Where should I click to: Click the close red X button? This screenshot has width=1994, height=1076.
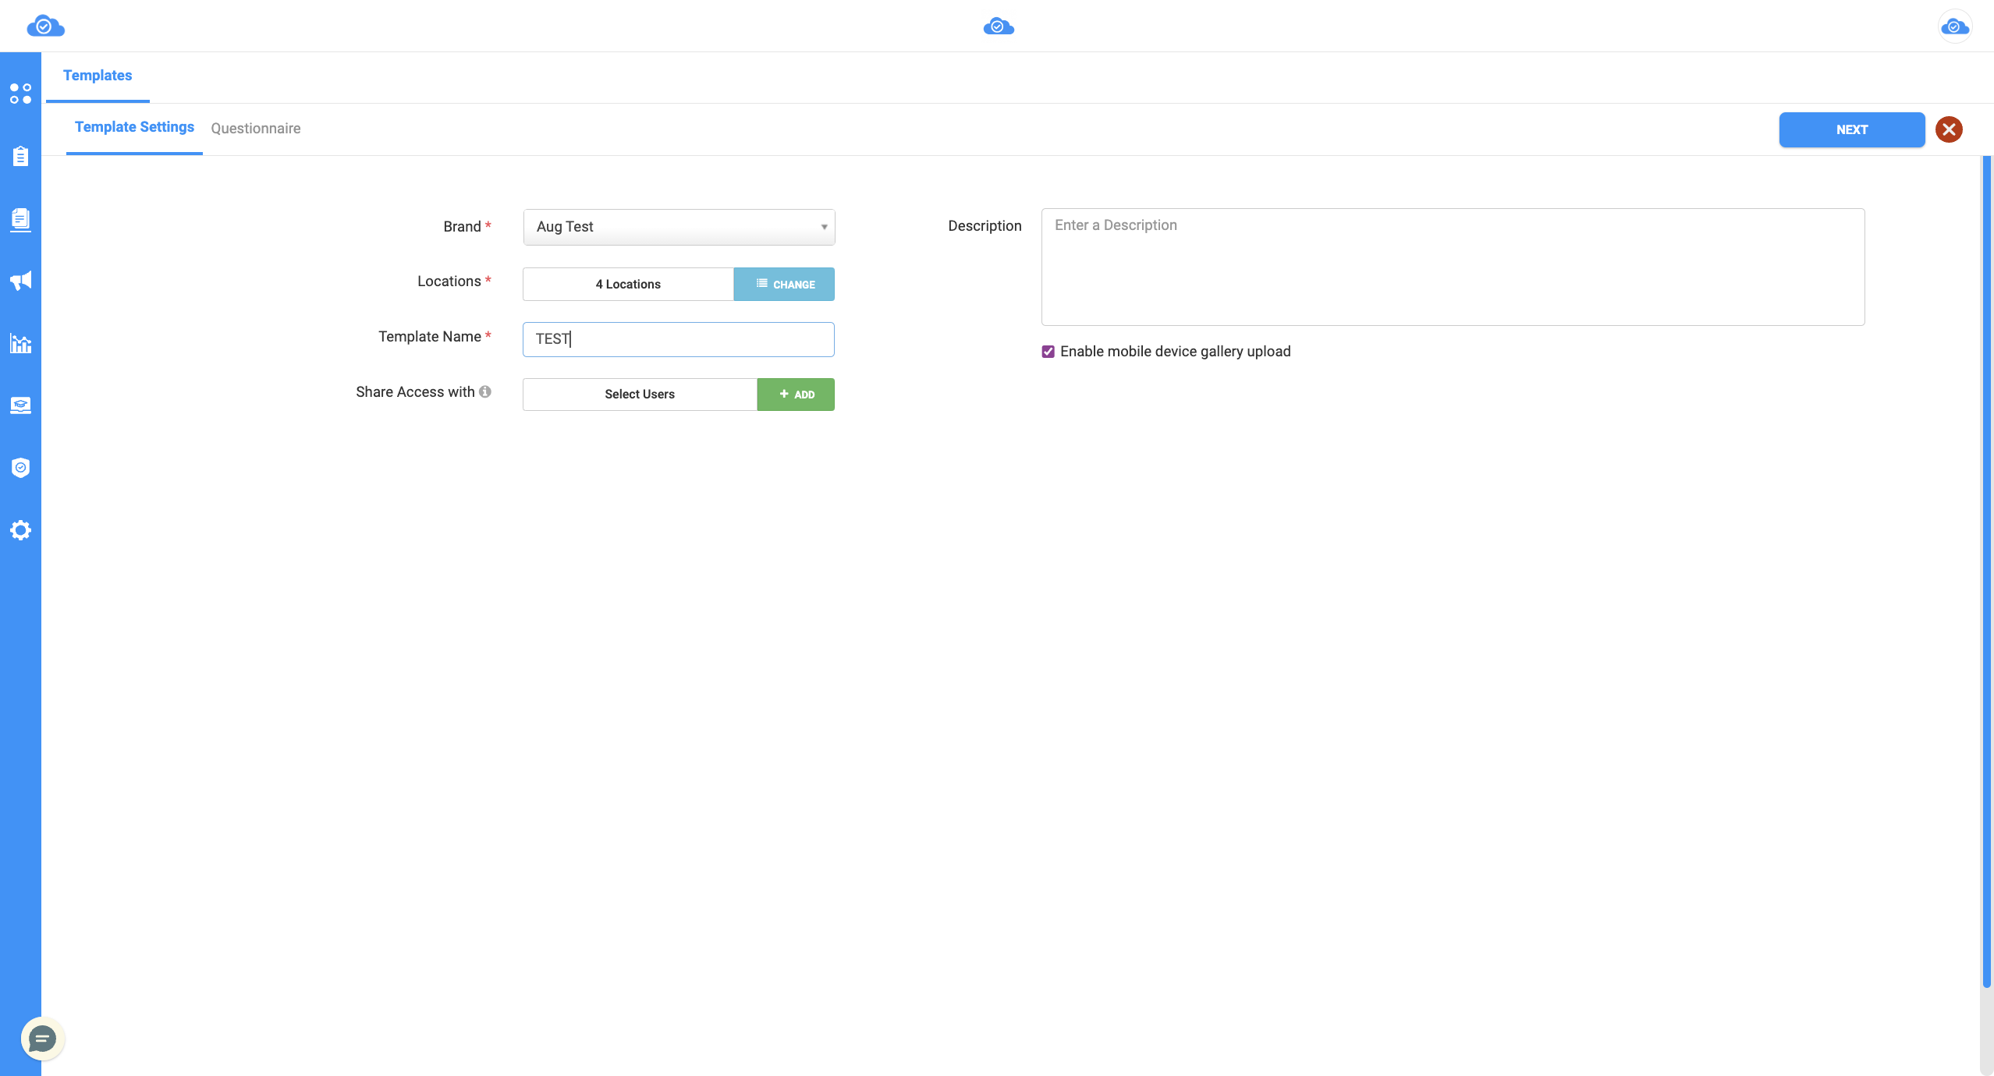pyautogui.click(x=1952, y=130)
